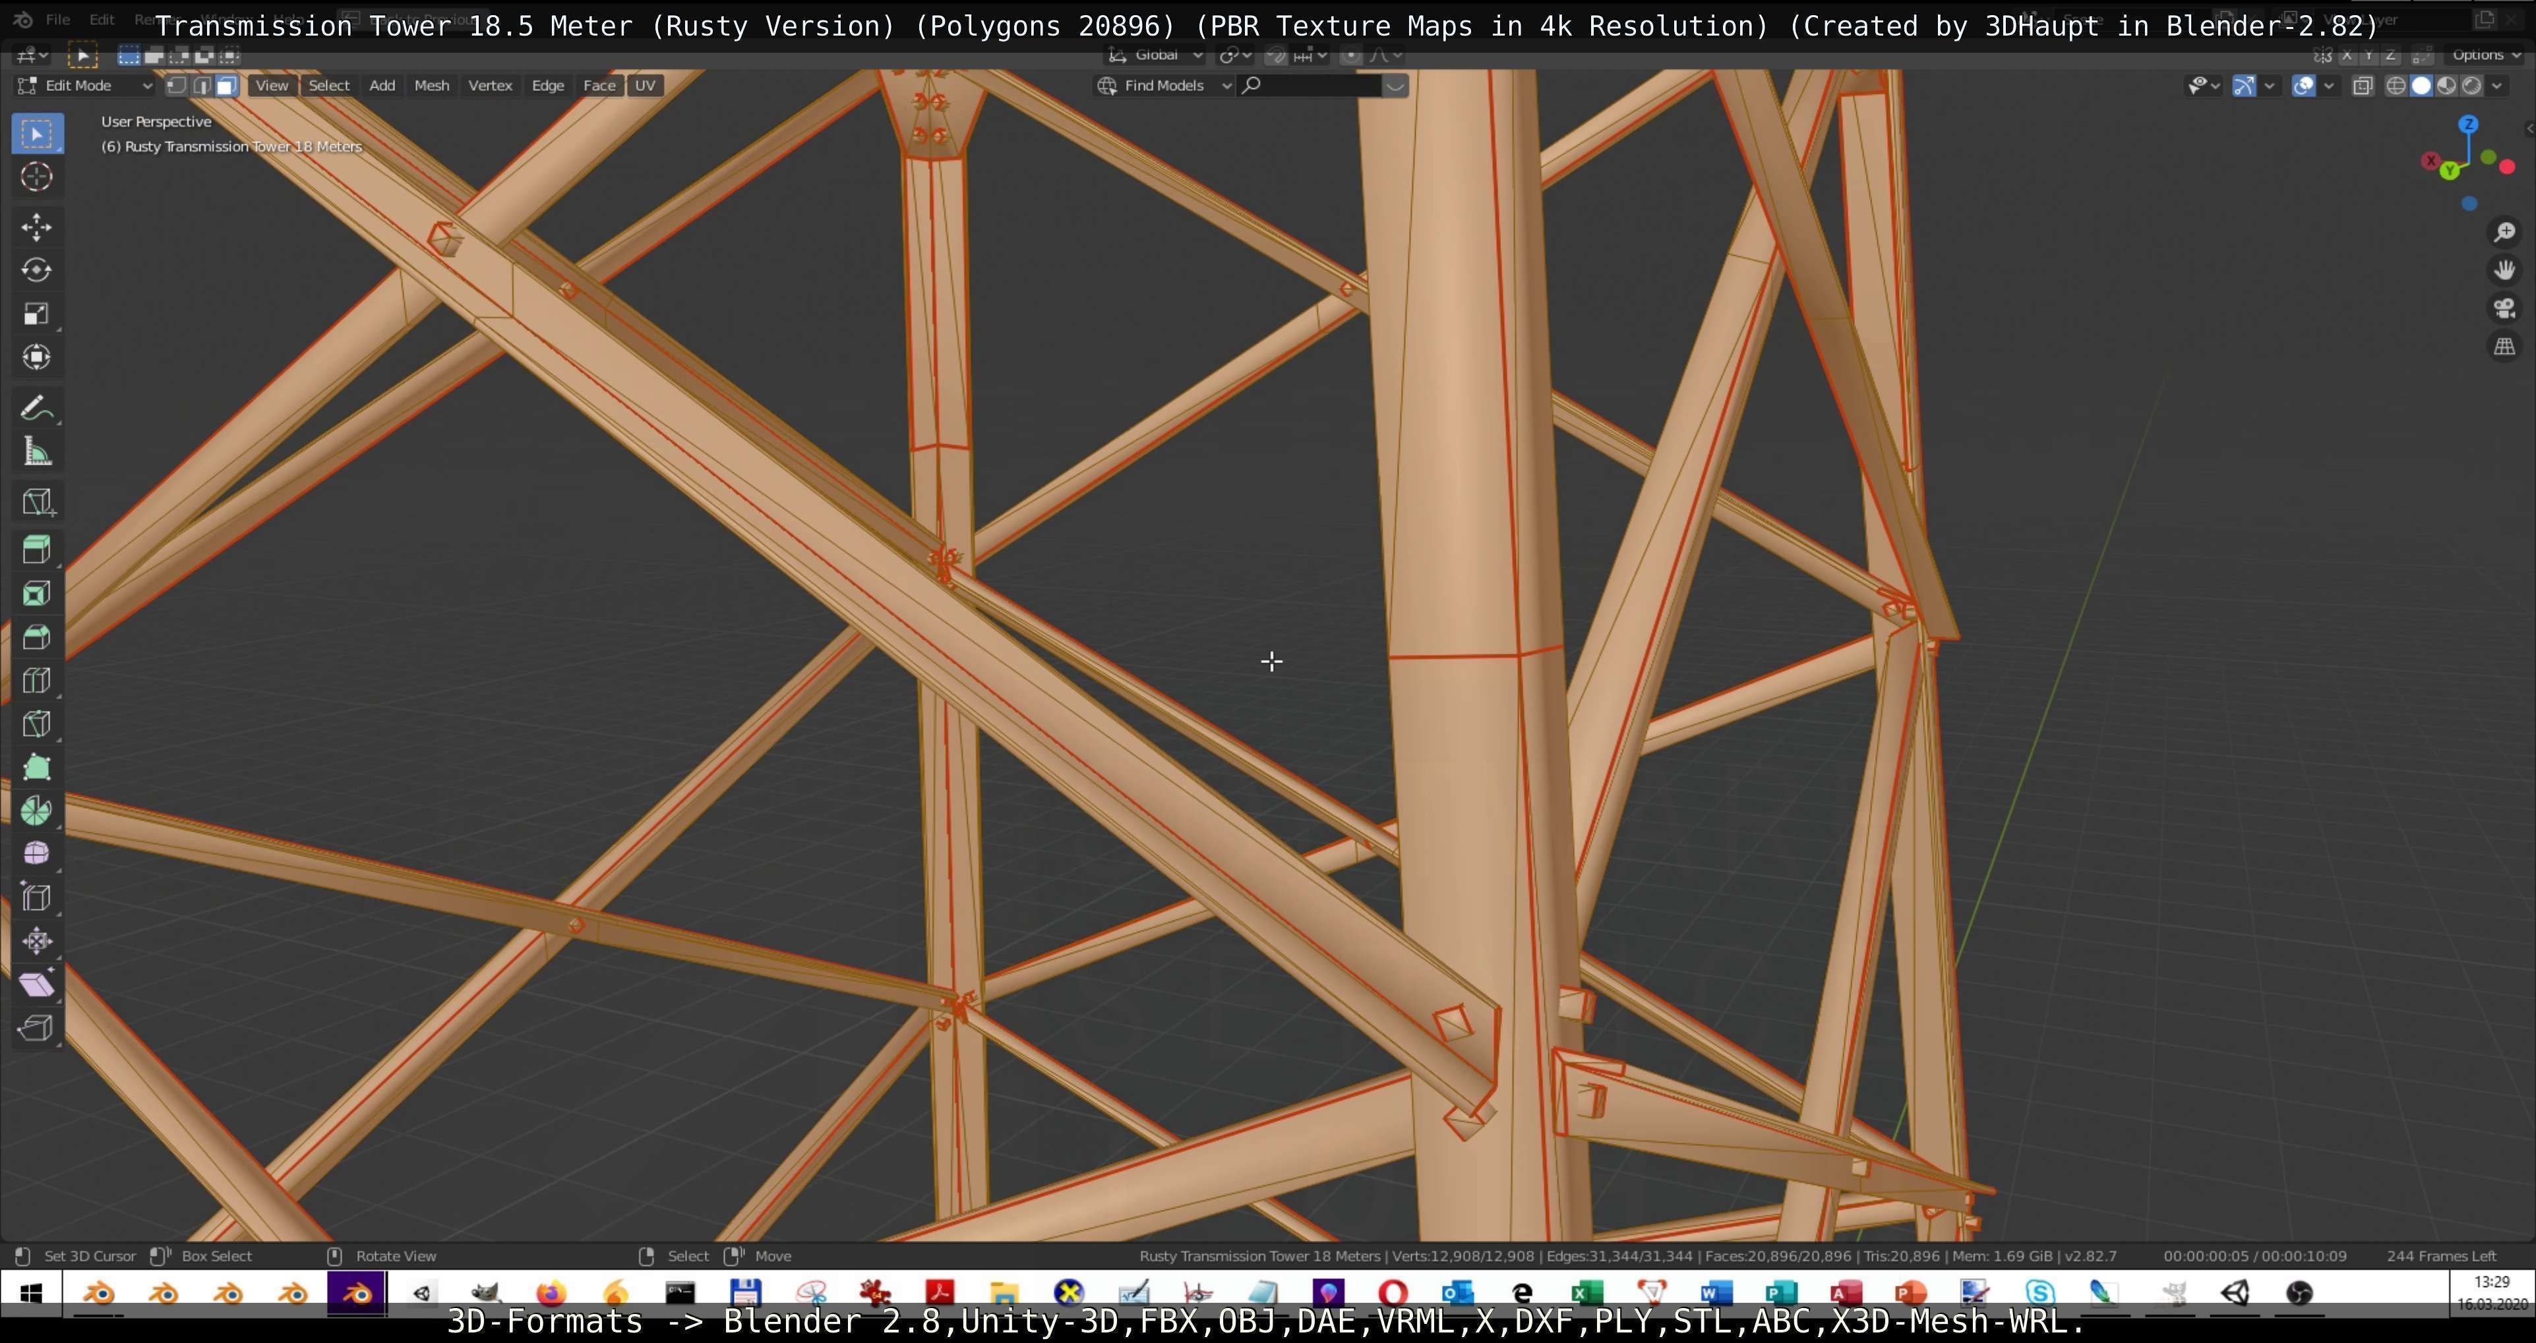Viewport: 2536px width, 1343px height.
Task: Expand the gizmo settings arrow
Action: (x=2269, y=86)
